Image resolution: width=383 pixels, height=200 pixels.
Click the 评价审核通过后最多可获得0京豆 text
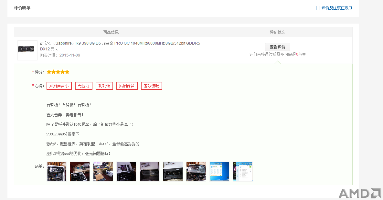[x=278, y=55]
